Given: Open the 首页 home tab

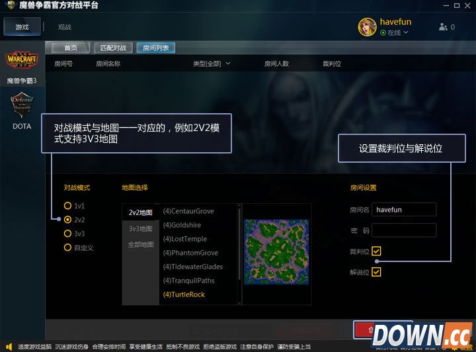Looking at the screenshot, I should (x=71, y=48).
